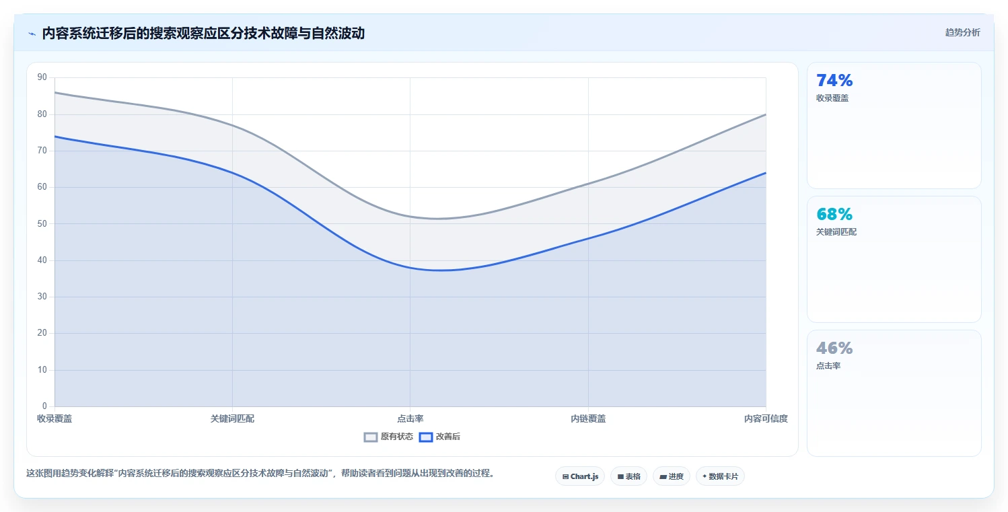Click the 内链覆盖 x-axis label

(588, 418)
